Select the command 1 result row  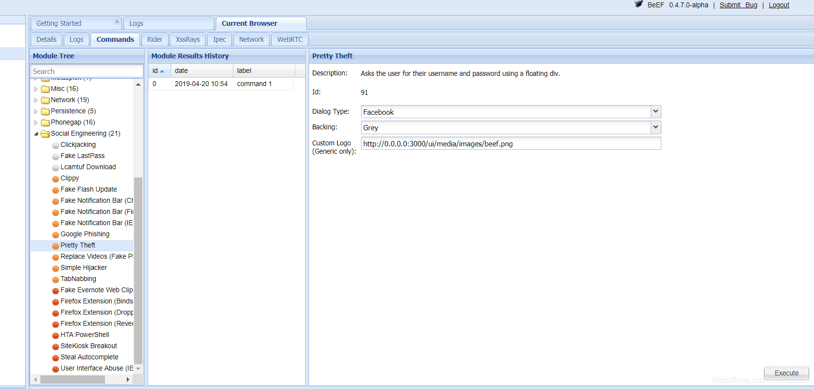(x=221, y=84)
